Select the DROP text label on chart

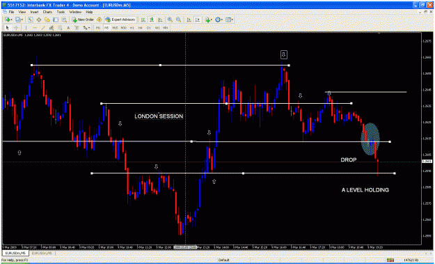coord(349,160)
